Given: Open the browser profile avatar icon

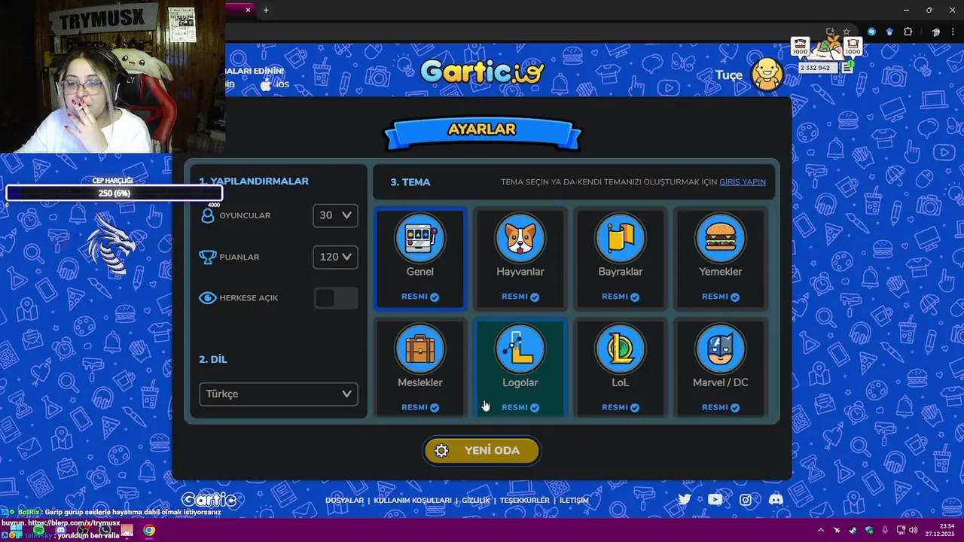Looking at the screenshot, I should [936, 32].
